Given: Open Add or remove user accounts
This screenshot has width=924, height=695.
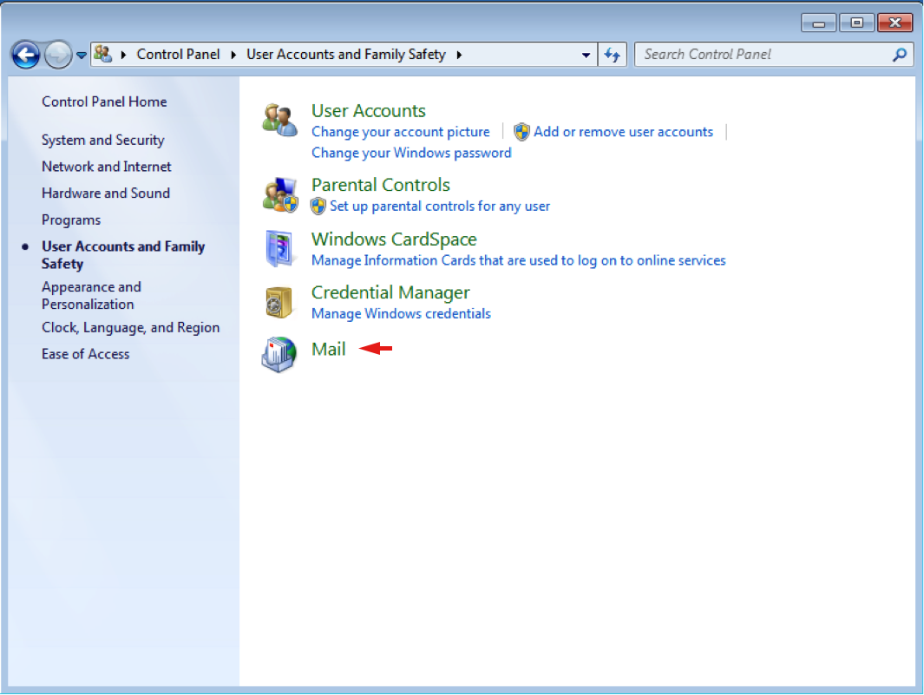Looking at the screenshot, I should point(623,132).
